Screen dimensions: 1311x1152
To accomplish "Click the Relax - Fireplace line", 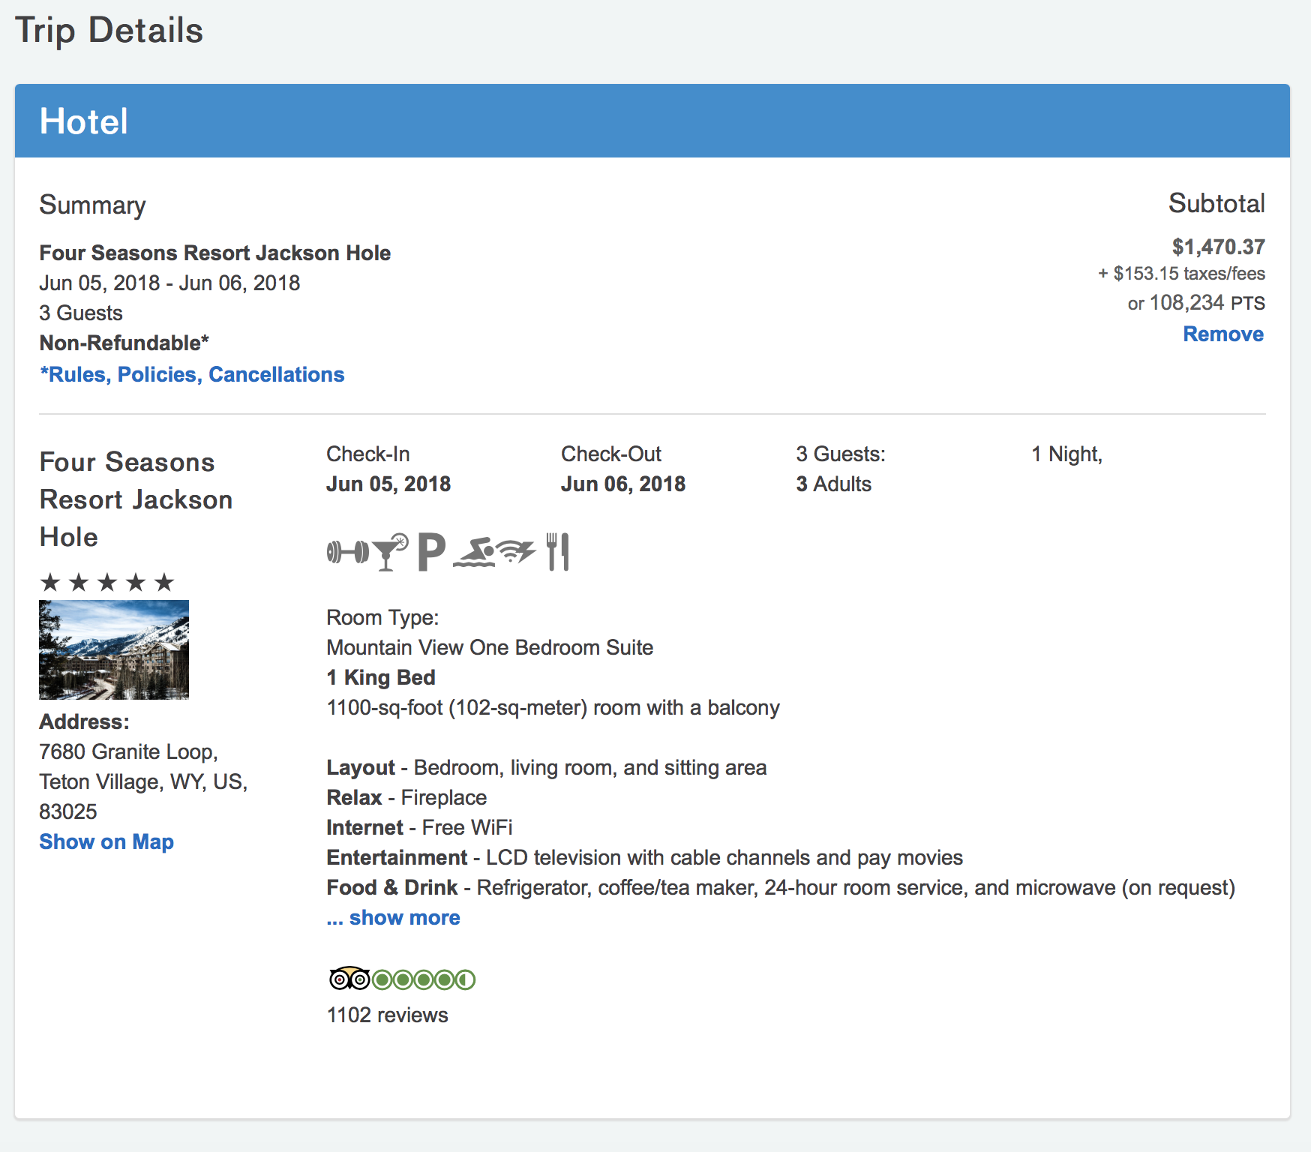I will [x=406, y=797].
